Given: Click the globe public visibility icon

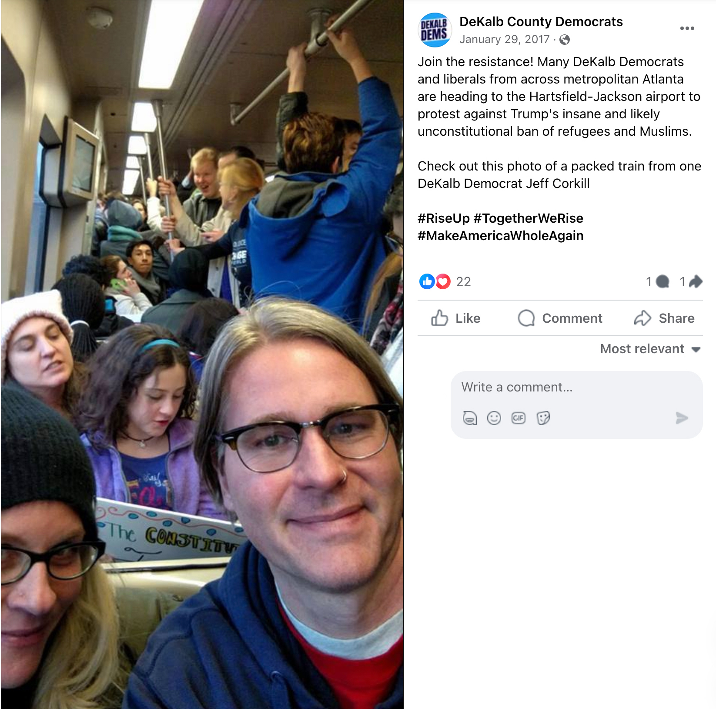Looking at the screenshot, I should [565, 40].
